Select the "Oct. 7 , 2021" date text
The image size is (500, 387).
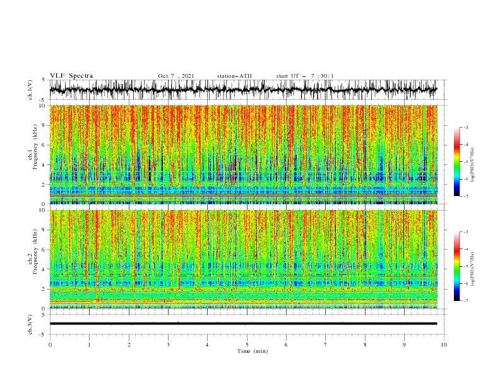[x=176, y=76]
